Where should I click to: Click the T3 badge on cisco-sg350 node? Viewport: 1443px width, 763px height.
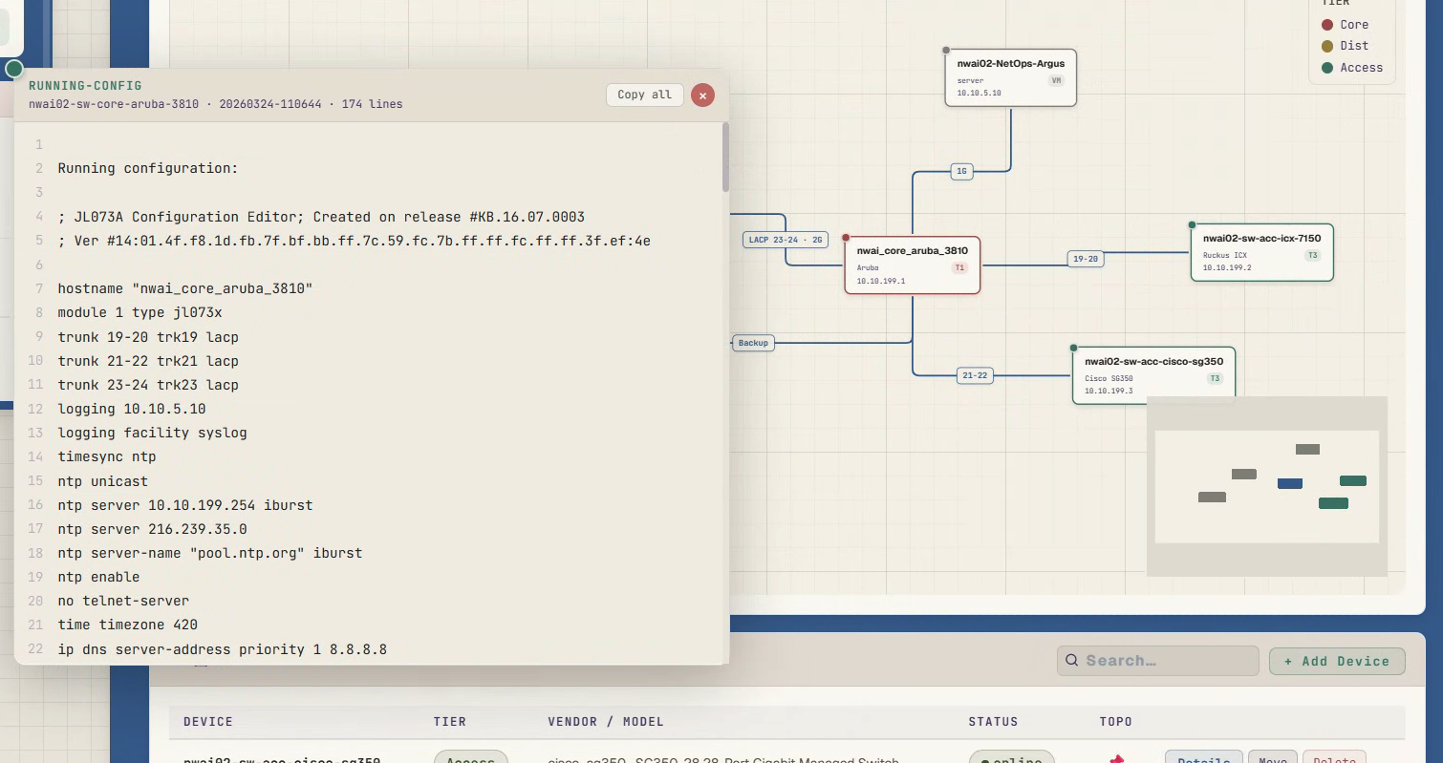click(1215, 378)
